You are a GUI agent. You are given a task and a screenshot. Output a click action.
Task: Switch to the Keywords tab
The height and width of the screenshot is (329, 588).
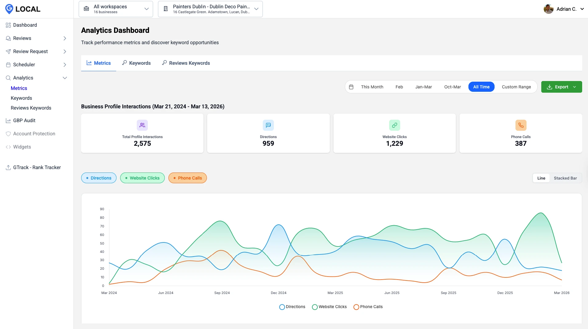[136, 63]
